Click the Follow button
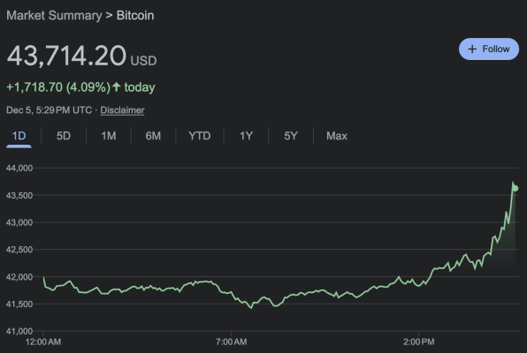Image resolution: width=527 pixels, height=353 pixels. point(489,49)
